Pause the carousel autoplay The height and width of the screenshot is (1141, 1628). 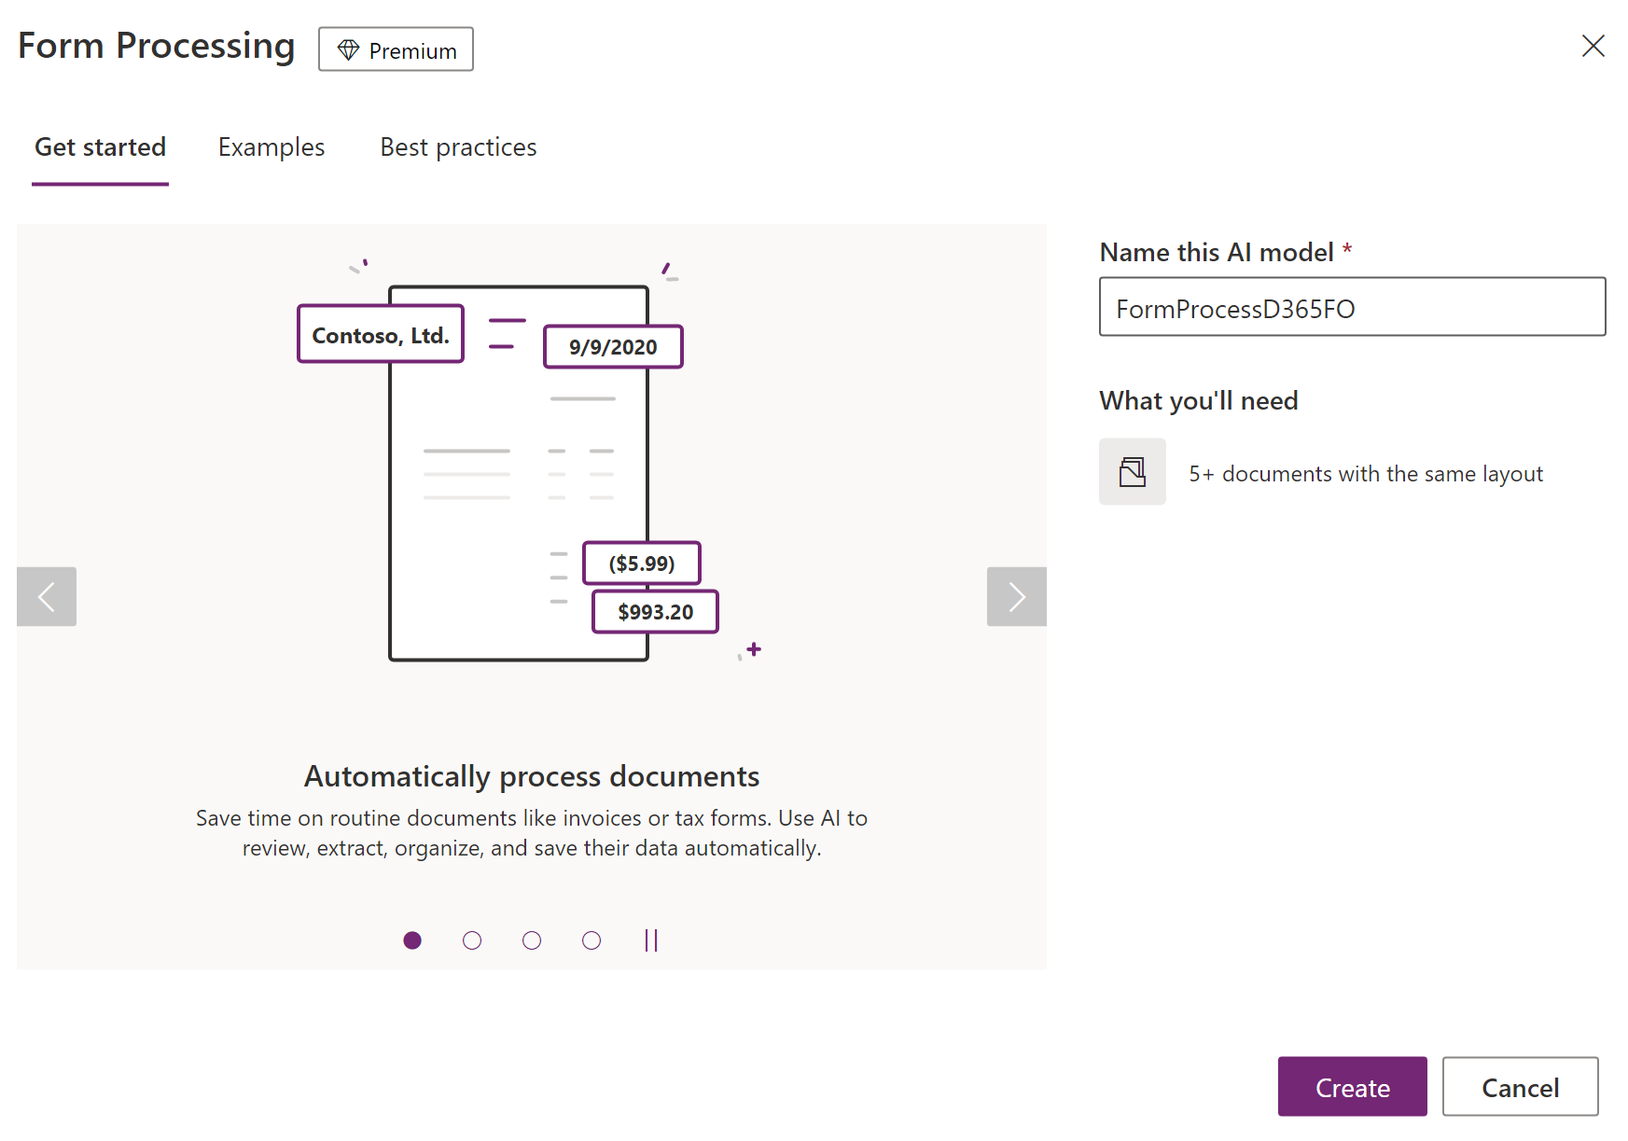click(651, 940)
